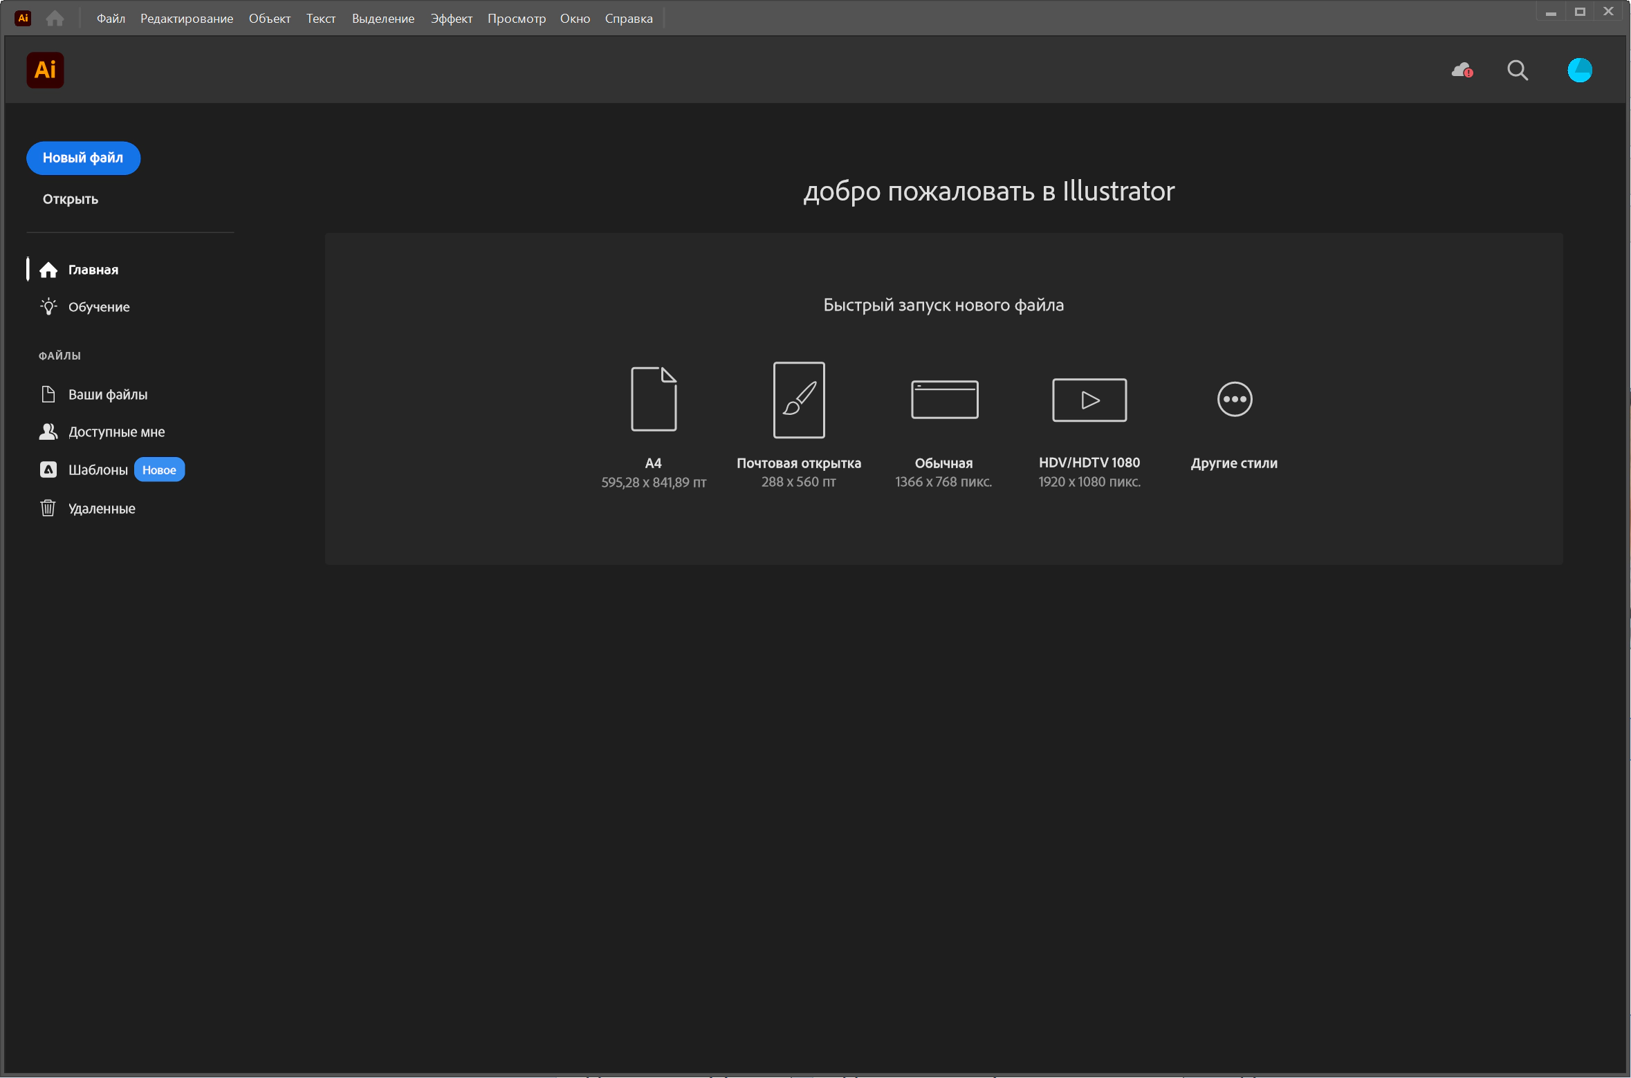Select the HDV/HDTV 1080 video preset
Screen dimensions: 1631x1078
(1089, 400)
